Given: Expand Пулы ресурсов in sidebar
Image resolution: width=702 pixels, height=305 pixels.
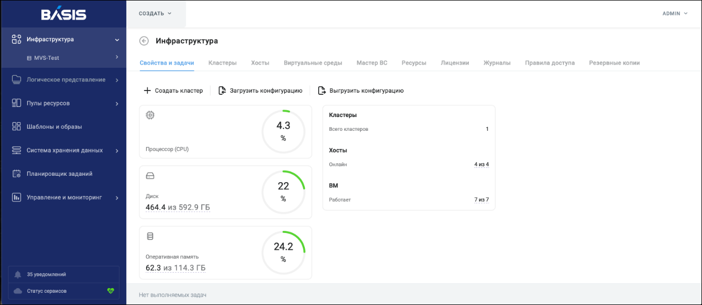Looking at the screenshot, I should point(117,103).
